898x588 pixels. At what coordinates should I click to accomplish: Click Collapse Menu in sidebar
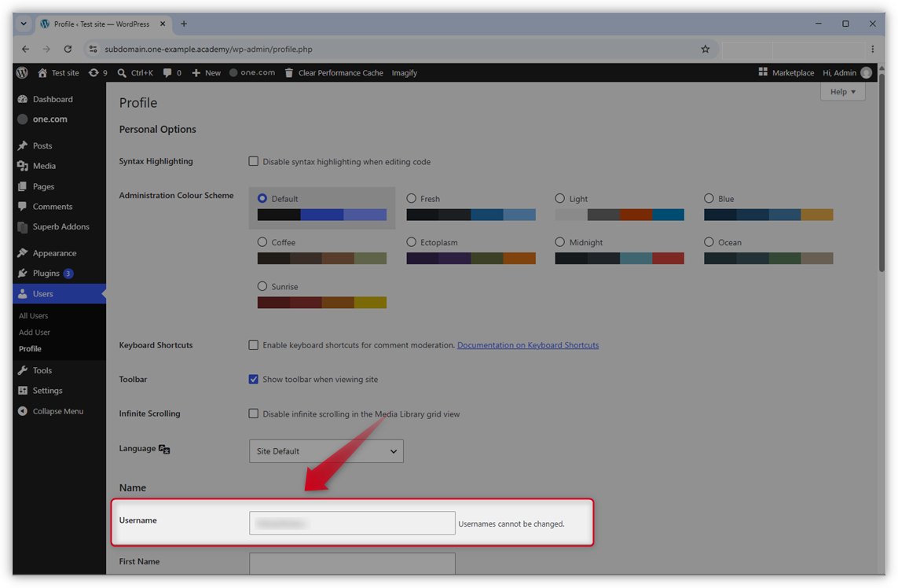click(x=59, y=411)
